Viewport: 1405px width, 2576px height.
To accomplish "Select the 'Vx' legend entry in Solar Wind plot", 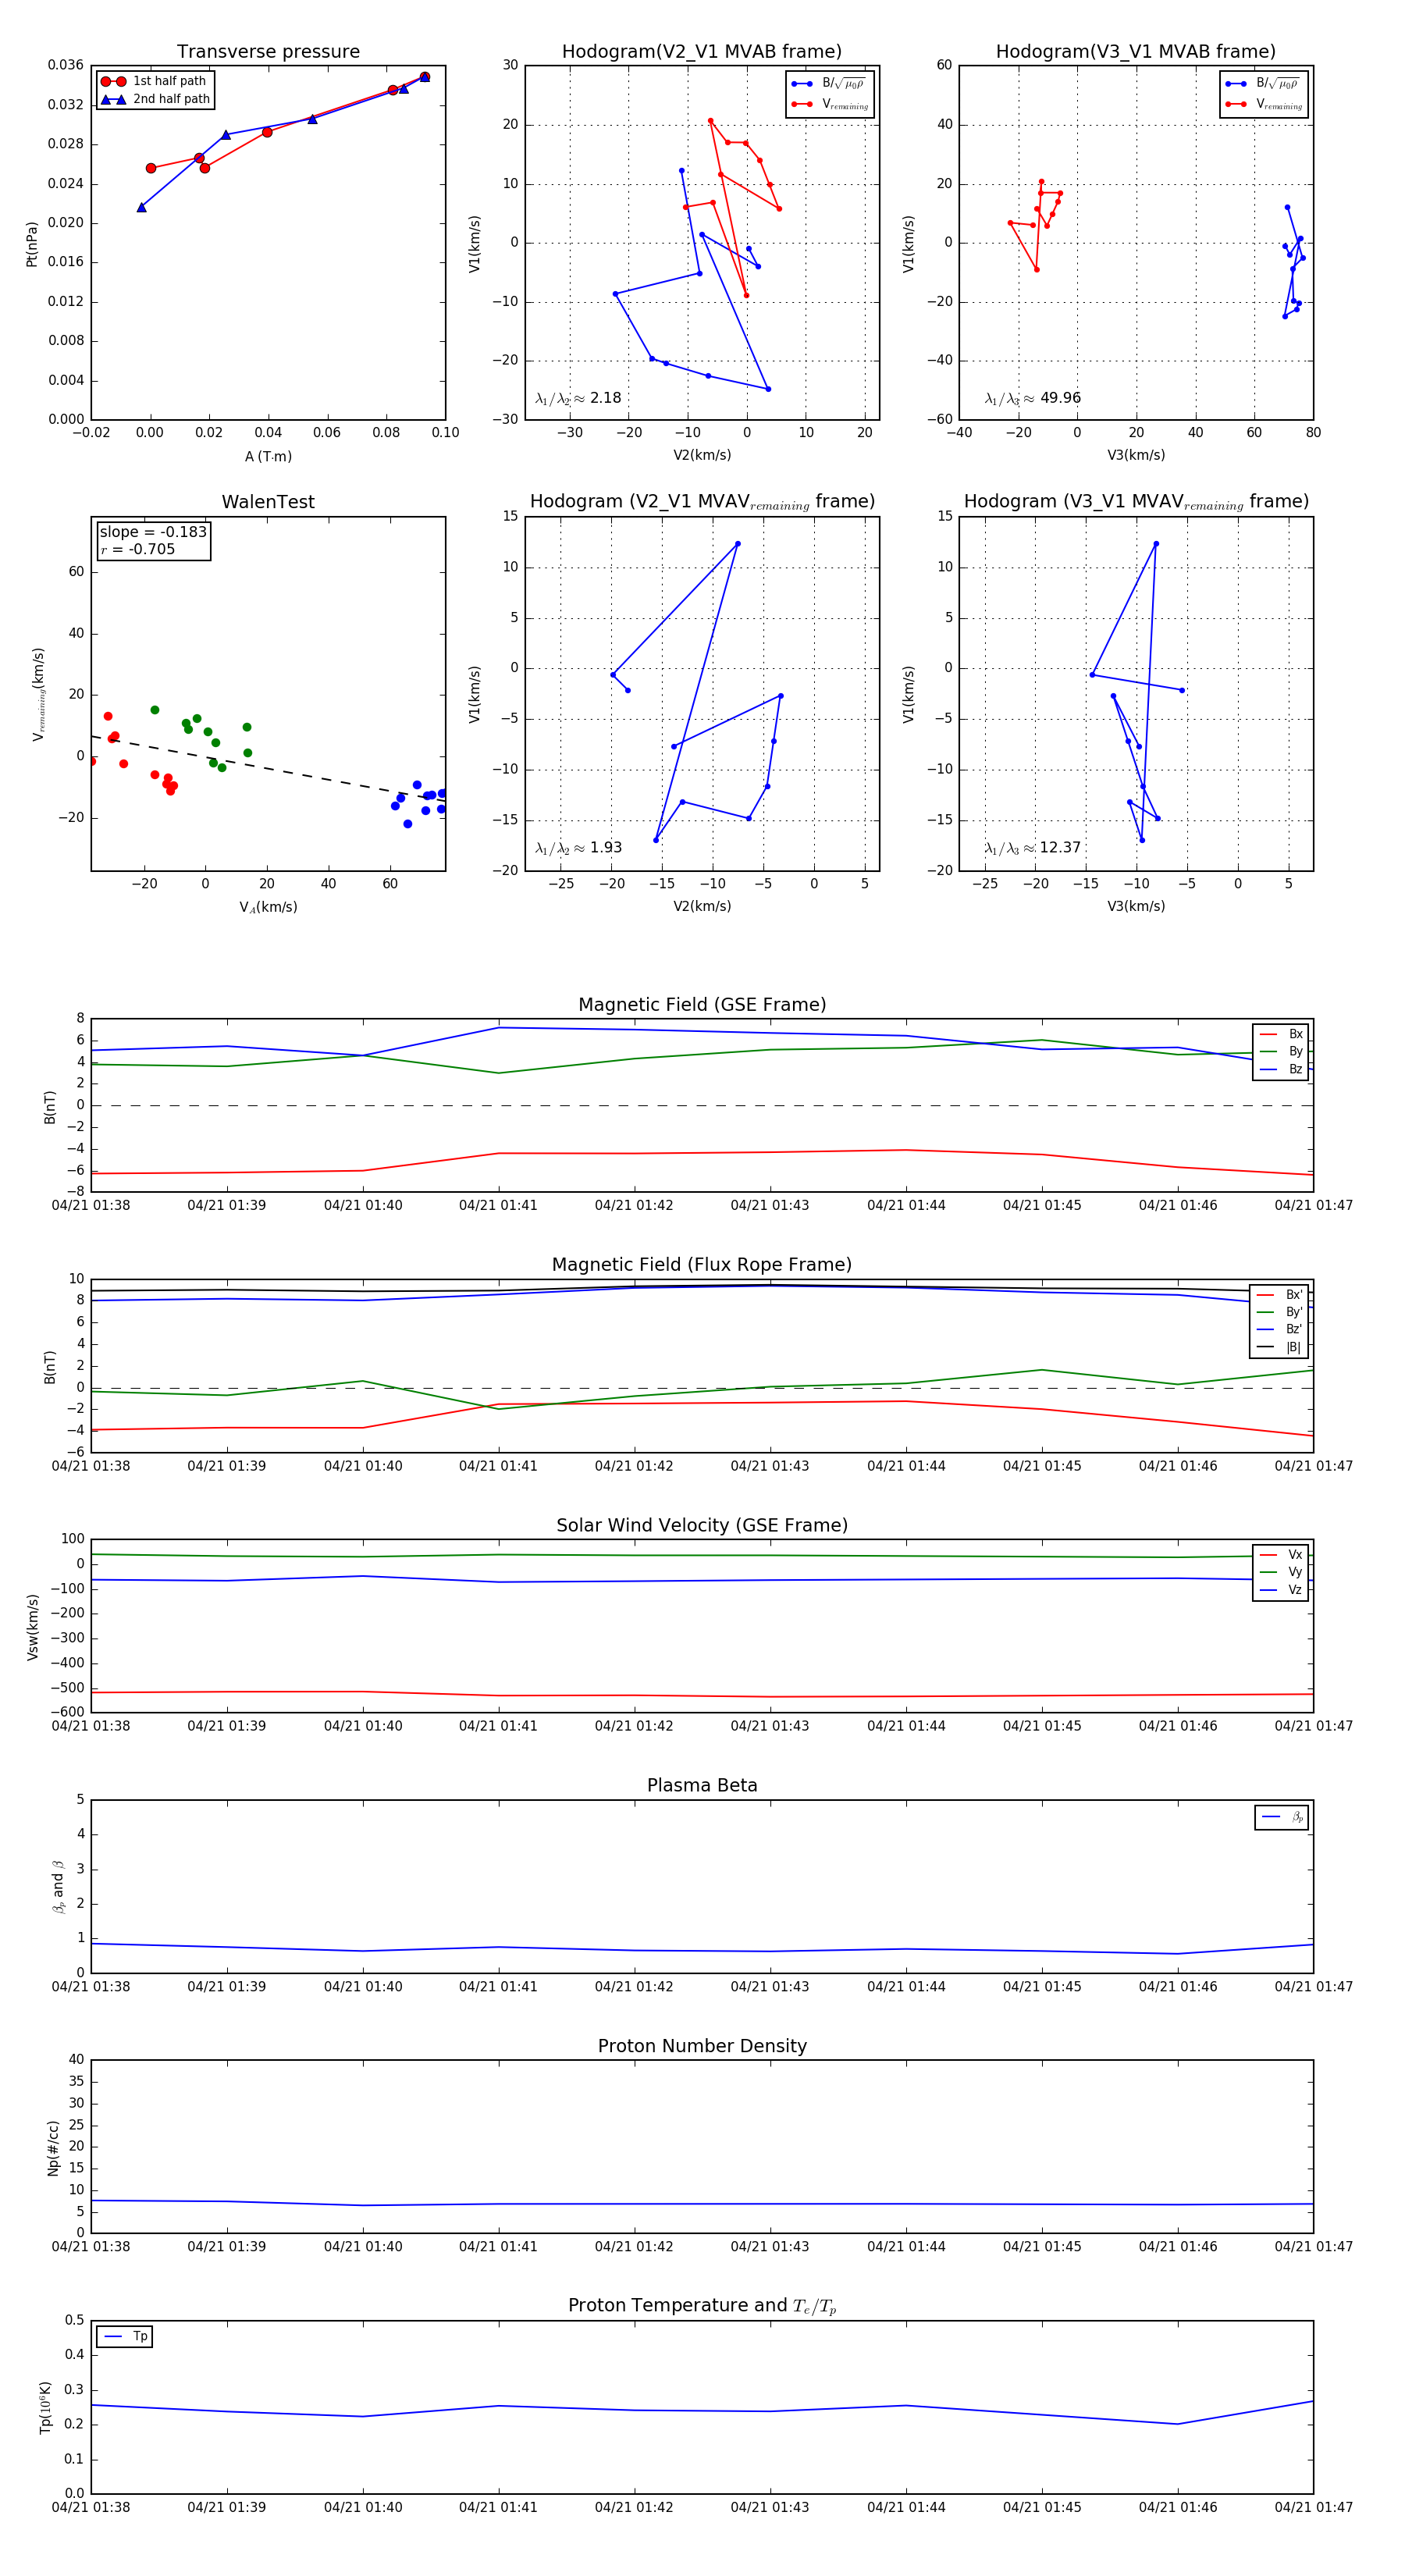I will (1281, 1555).
